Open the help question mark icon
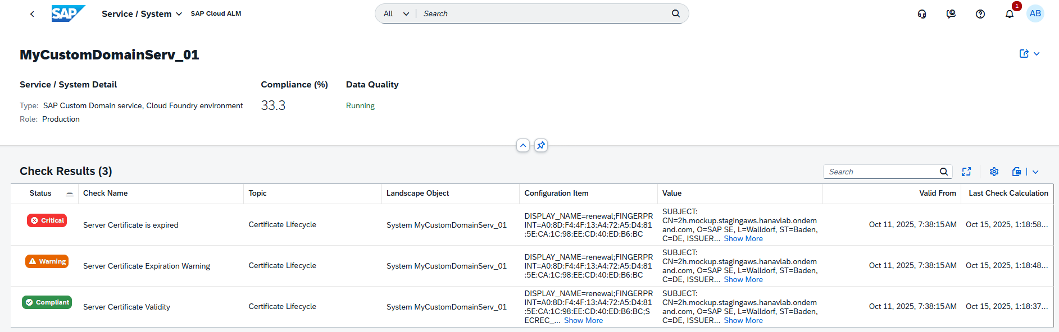Screen dimensions: 1059x332 point(980,14)
